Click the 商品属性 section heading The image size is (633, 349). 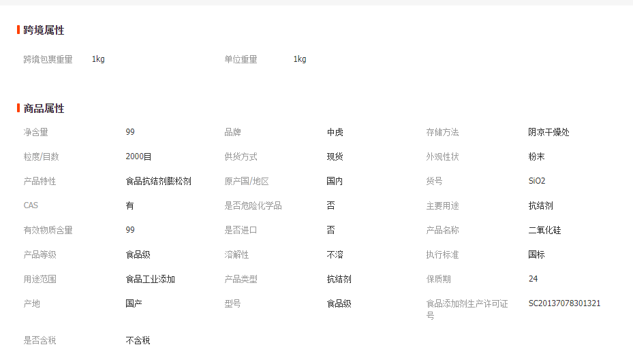(x=44, y=108)
